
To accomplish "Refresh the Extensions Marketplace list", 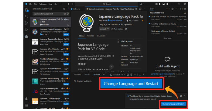I will pyautogui.click(x=64, y=9).
